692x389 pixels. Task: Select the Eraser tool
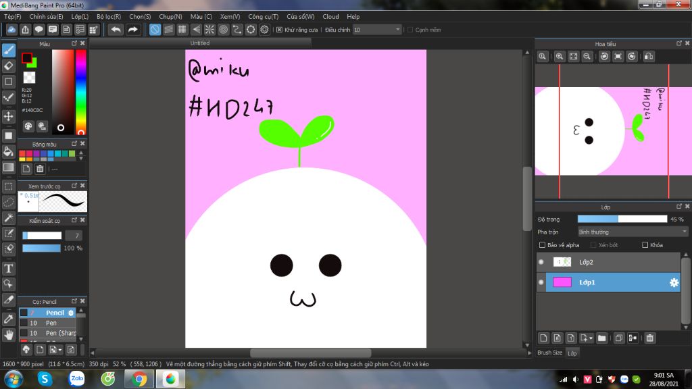9,66
